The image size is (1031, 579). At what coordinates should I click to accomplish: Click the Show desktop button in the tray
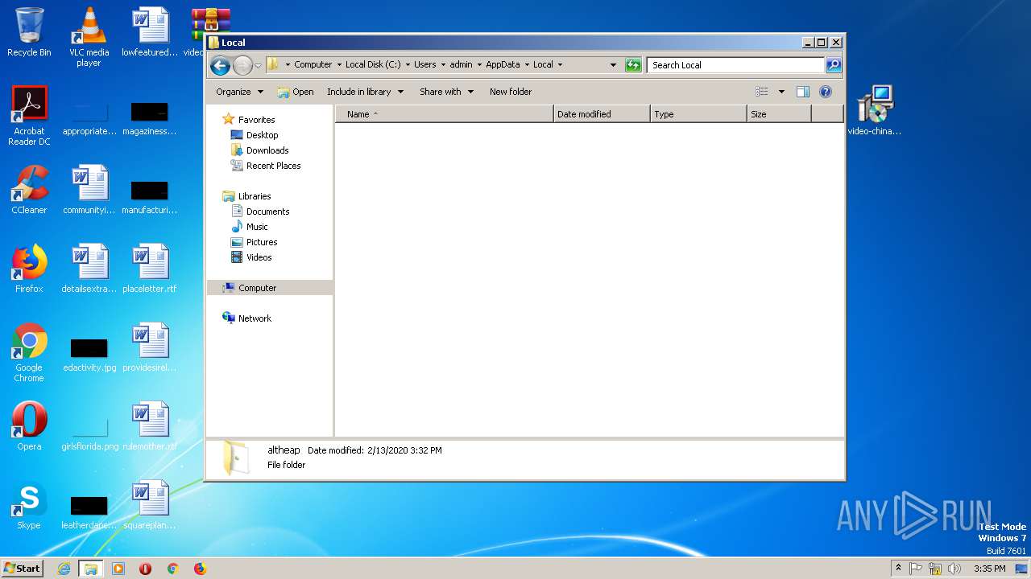(x=1022, y=569)
